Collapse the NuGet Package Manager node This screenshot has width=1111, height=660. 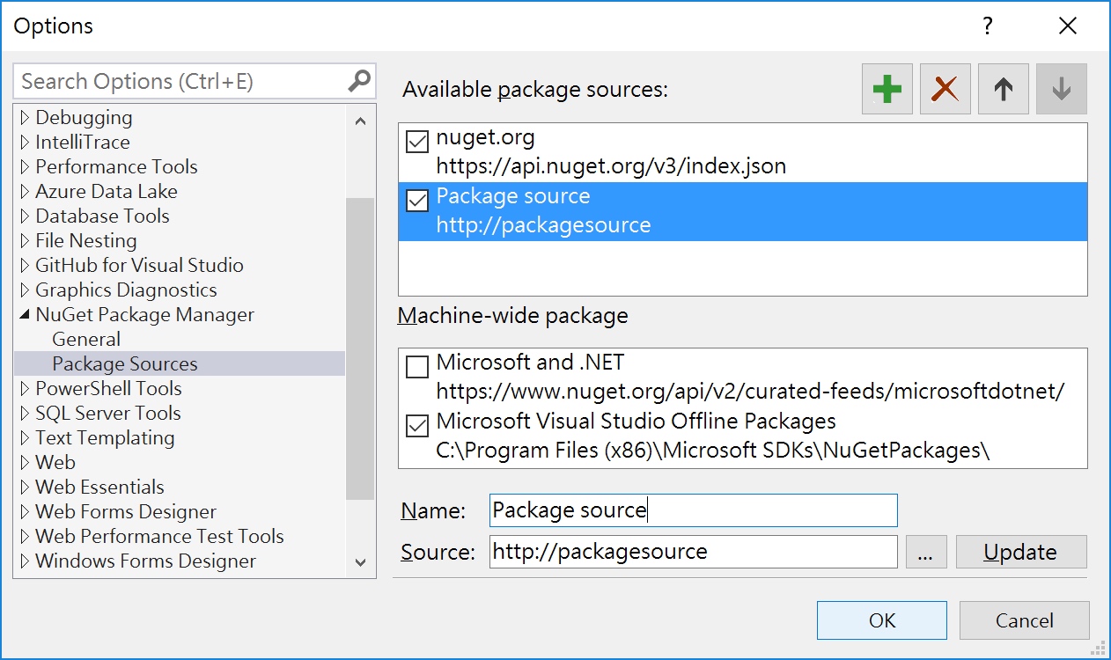point(24,314)
